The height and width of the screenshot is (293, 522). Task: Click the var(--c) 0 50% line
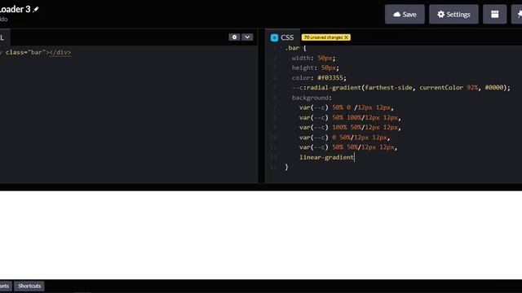click(x=344, y=138)
